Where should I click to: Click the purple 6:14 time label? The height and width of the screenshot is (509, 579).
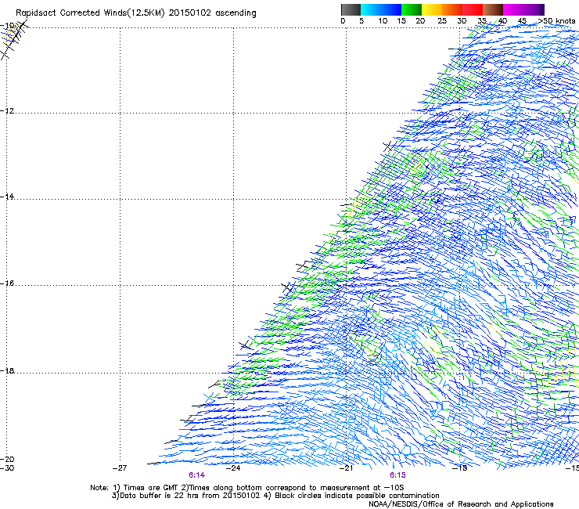197,475
